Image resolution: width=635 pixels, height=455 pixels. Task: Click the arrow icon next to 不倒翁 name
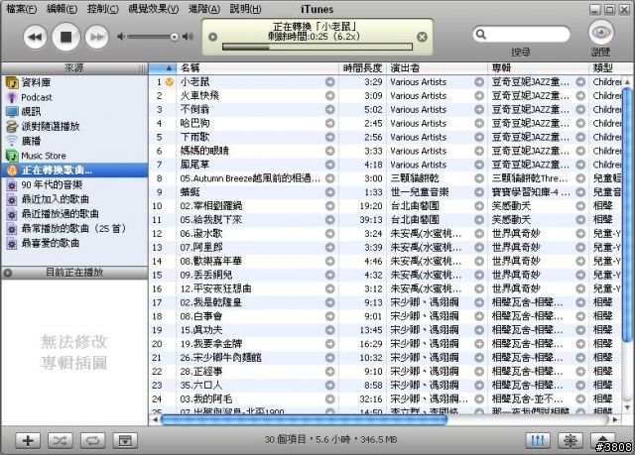pos(330,110)
